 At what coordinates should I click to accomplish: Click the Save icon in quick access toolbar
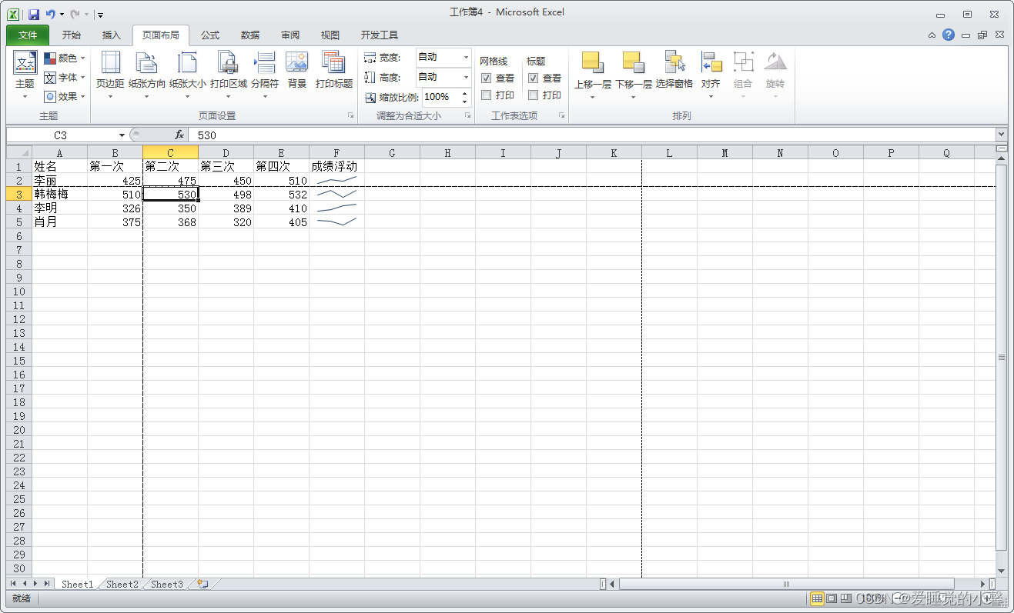[34, 14]
